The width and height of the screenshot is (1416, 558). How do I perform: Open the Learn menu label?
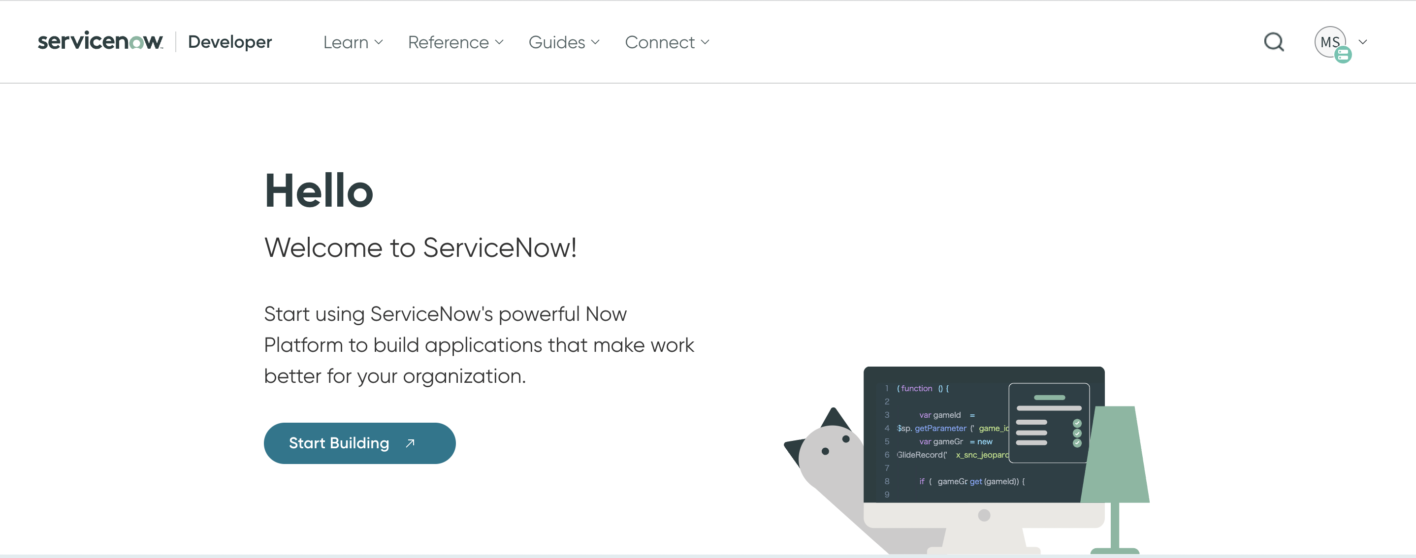coord(345,42)
